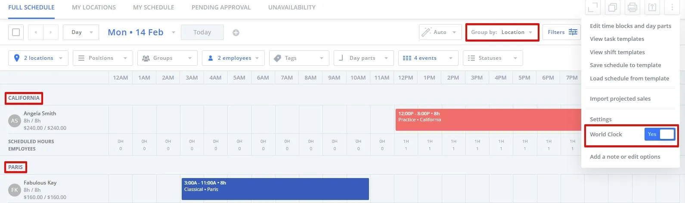Open the Tags filter dropdown
Image resolution: width=685 pixels, height=203 pixels.
(x=299, y=58)
